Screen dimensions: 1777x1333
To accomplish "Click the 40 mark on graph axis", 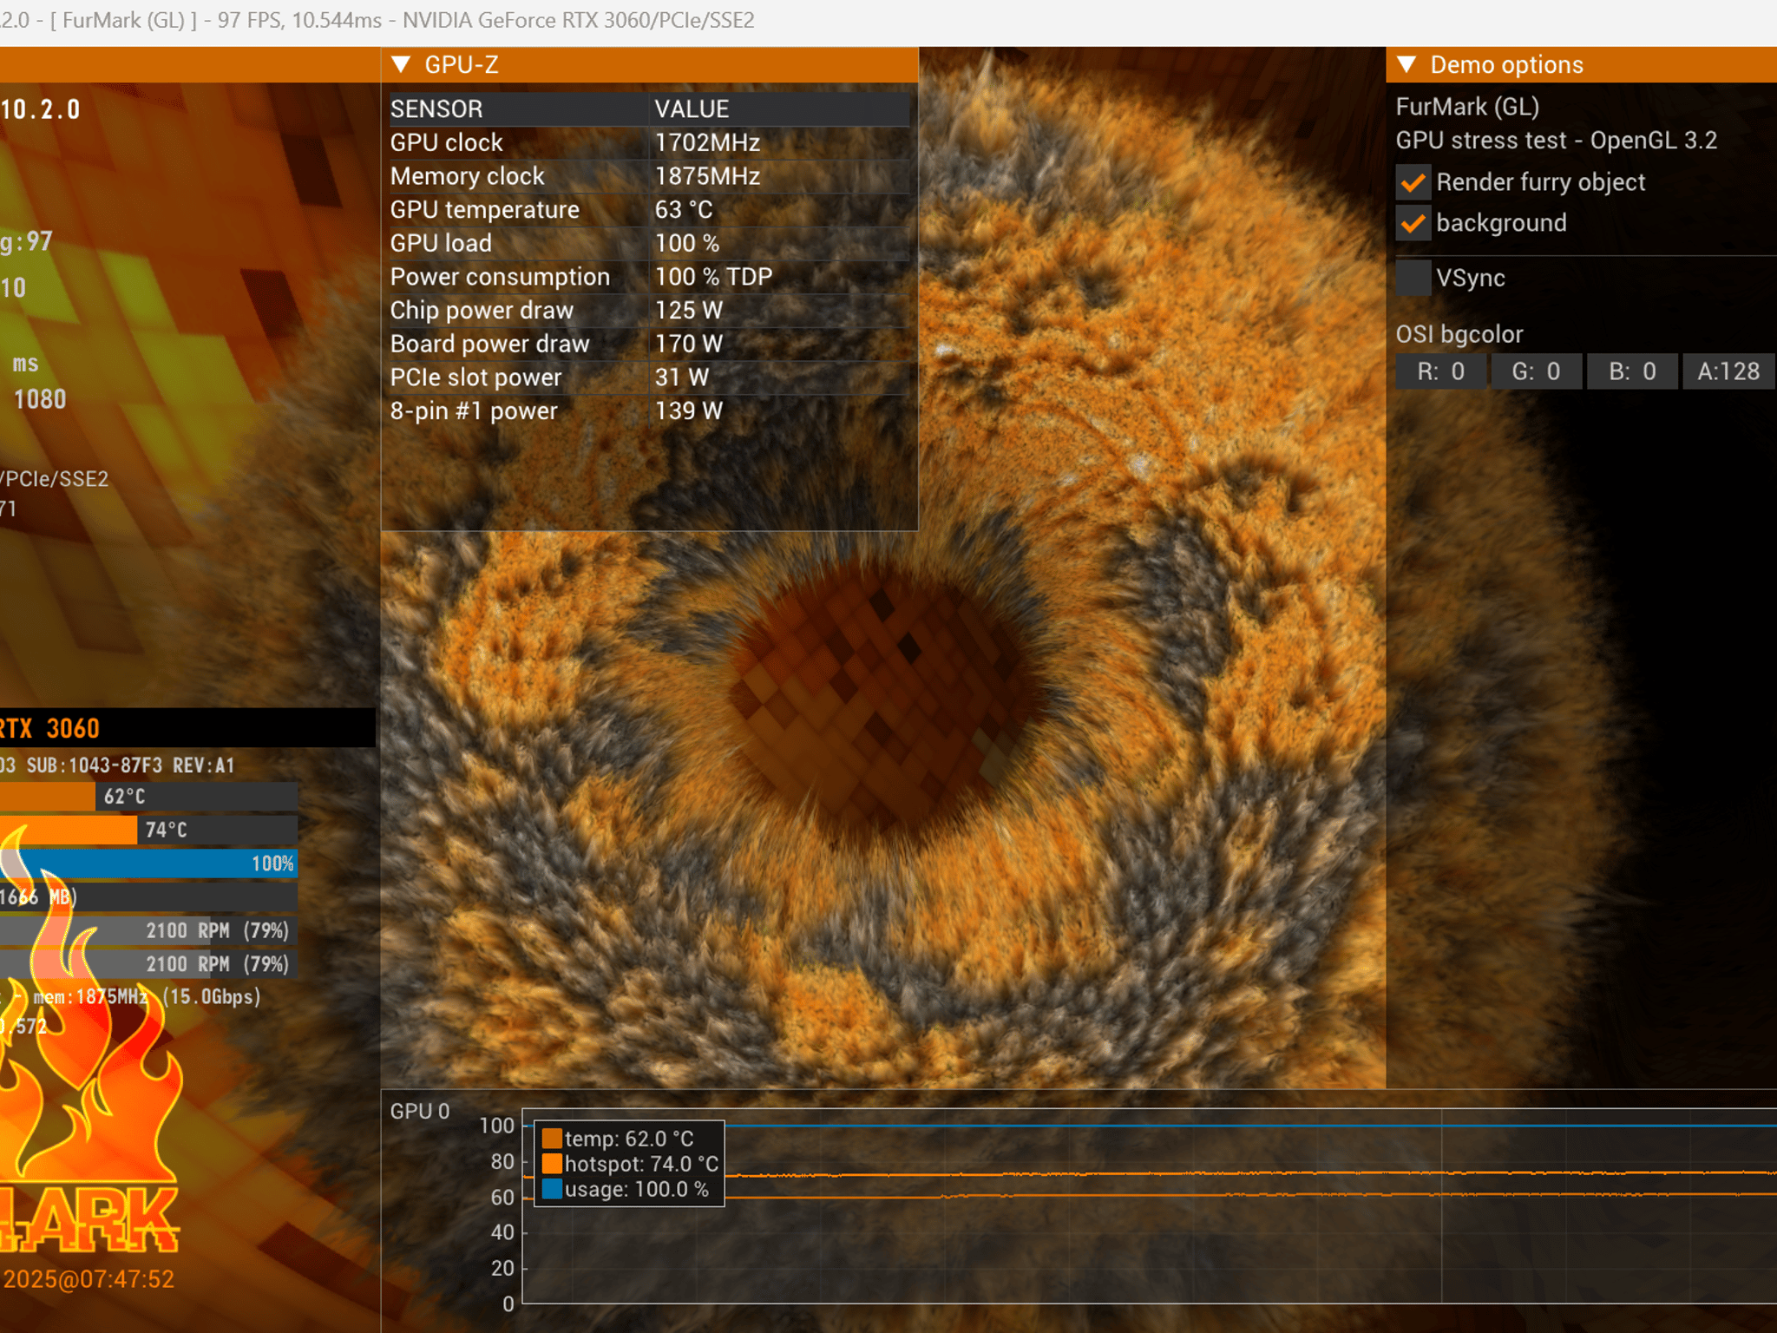I will (502, 1232).
